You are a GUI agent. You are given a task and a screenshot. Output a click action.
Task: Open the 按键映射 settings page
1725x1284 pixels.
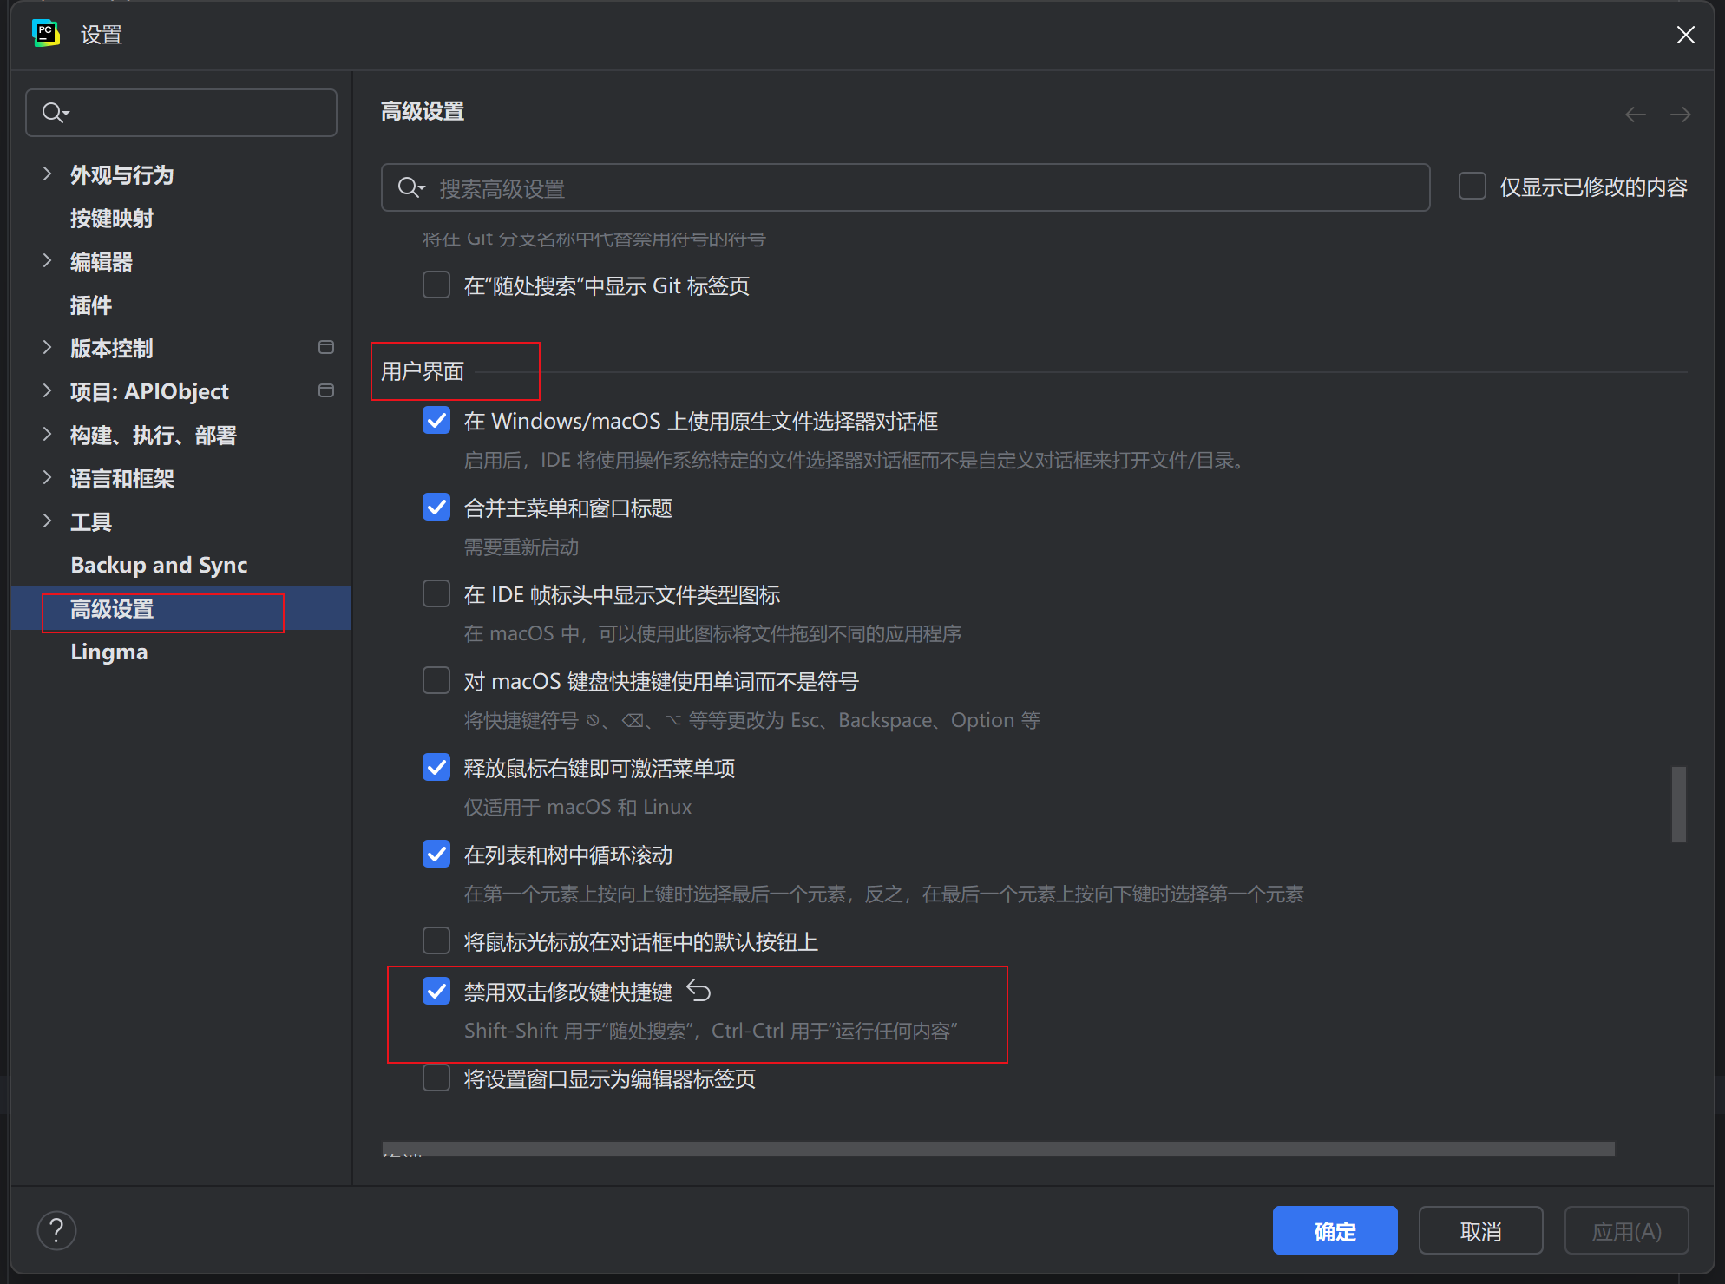point(111,219)
